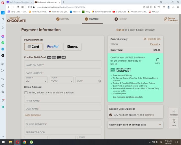This screenshot has height=145, width=181.
Task: Click the CVV info icon
Action: pos(99,81)
